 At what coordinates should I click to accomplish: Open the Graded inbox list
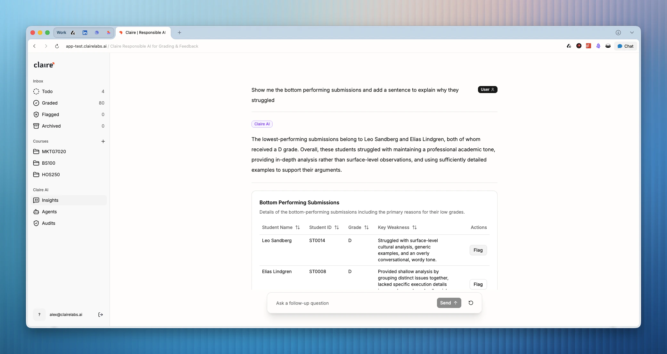(x=50, y=103)
